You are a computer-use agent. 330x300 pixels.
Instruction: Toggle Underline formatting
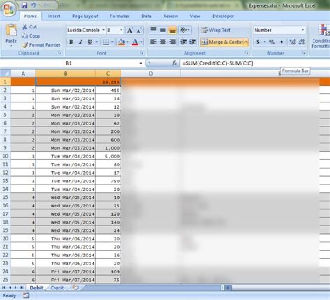(x=90, y=42)
